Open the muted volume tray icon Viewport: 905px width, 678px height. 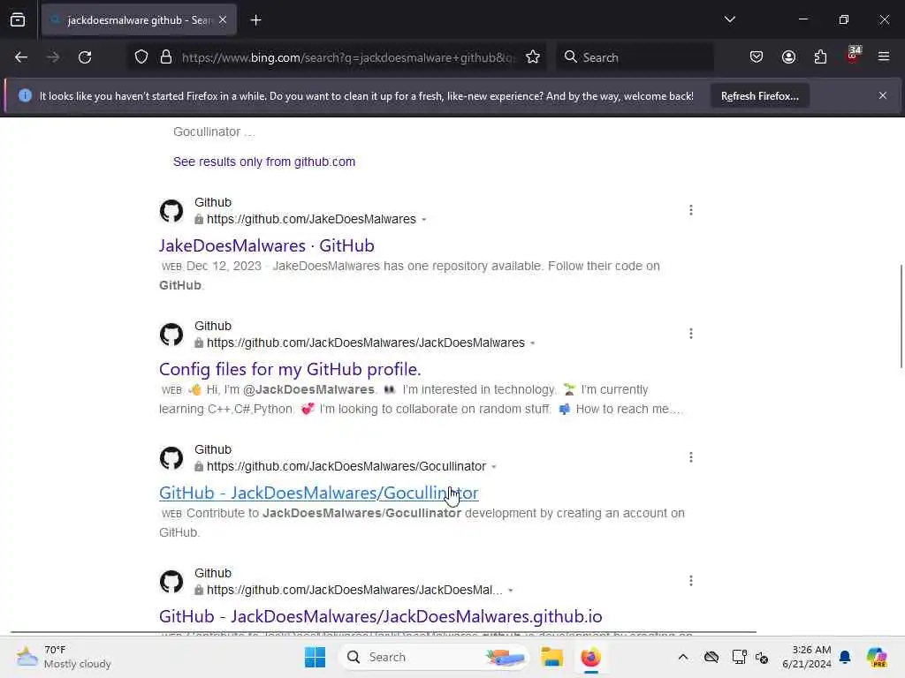click(x=762, y=657)
